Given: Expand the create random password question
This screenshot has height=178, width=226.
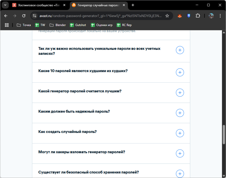Looking at the screenshot, I should [x=180, y=133].
